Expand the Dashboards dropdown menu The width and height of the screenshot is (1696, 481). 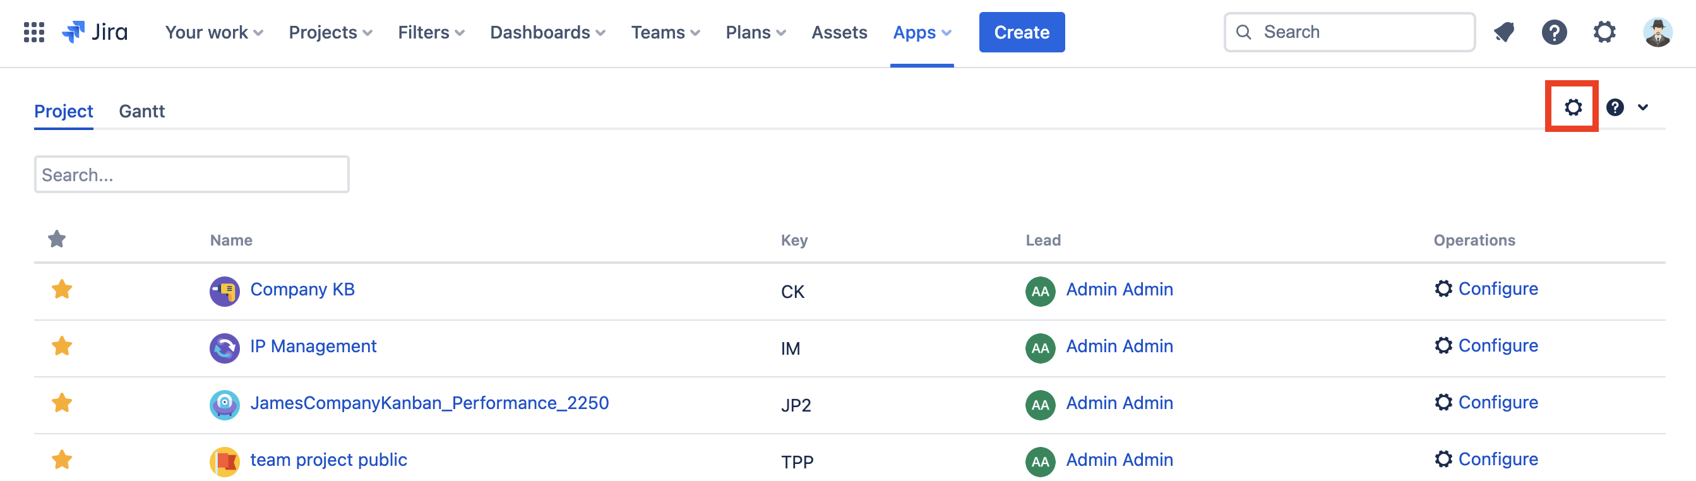547,32
